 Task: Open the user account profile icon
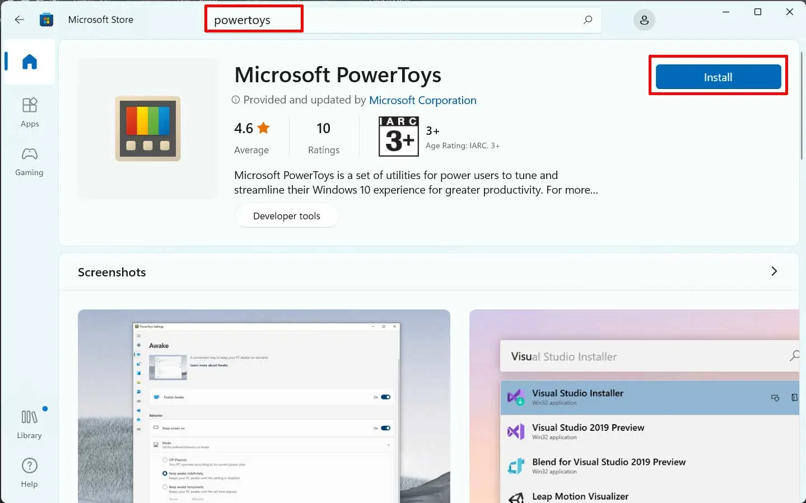click(644, 20)
